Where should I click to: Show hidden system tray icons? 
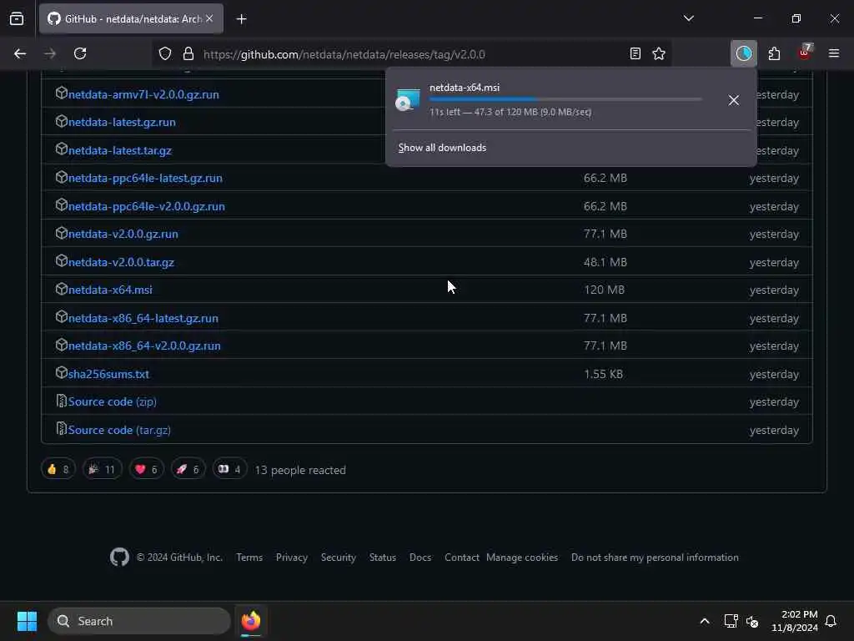tap(704, 621)
